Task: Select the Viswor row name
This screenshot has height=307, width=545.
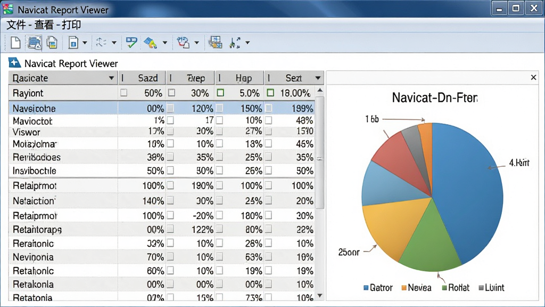Action: pos(27,132)
